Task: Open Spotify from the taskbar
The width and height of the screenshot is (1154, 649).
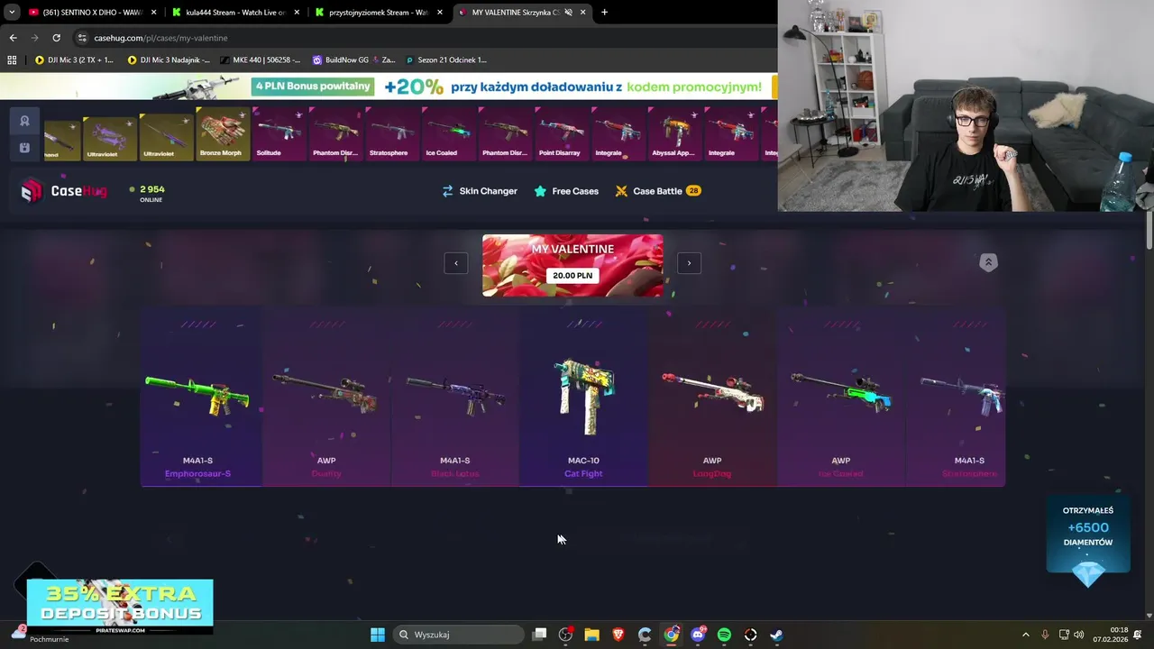Action: click(724, 635)
